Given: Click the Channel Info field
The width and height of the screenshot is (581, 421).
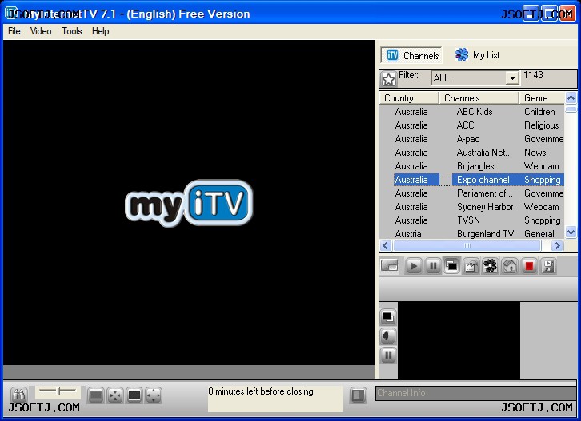Looking at the screenshot, I should coord(475,393).
